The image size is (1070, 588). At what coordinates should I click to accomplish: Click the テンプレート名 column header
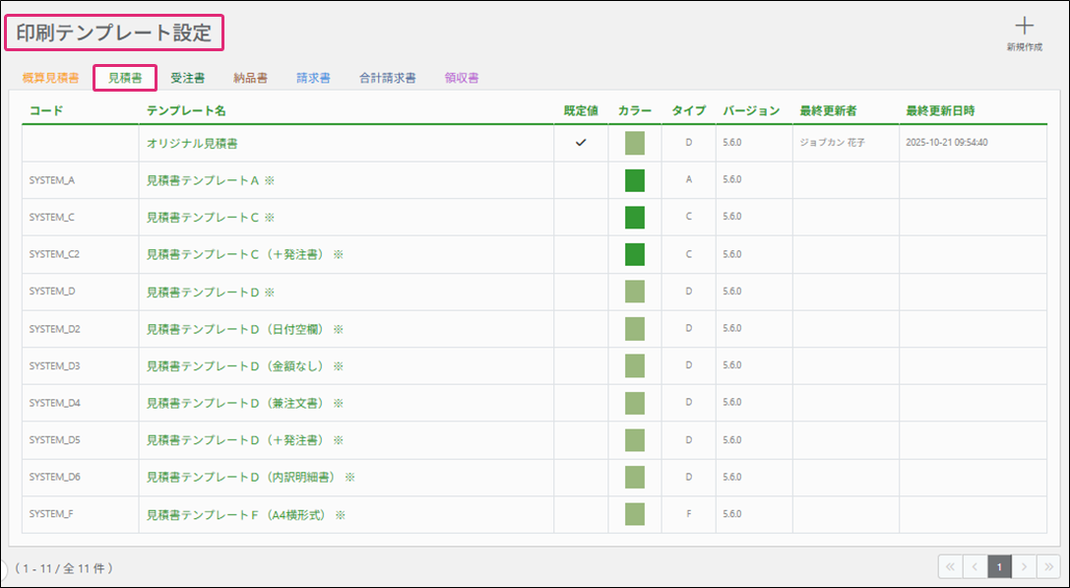click(x=186, y=110)
